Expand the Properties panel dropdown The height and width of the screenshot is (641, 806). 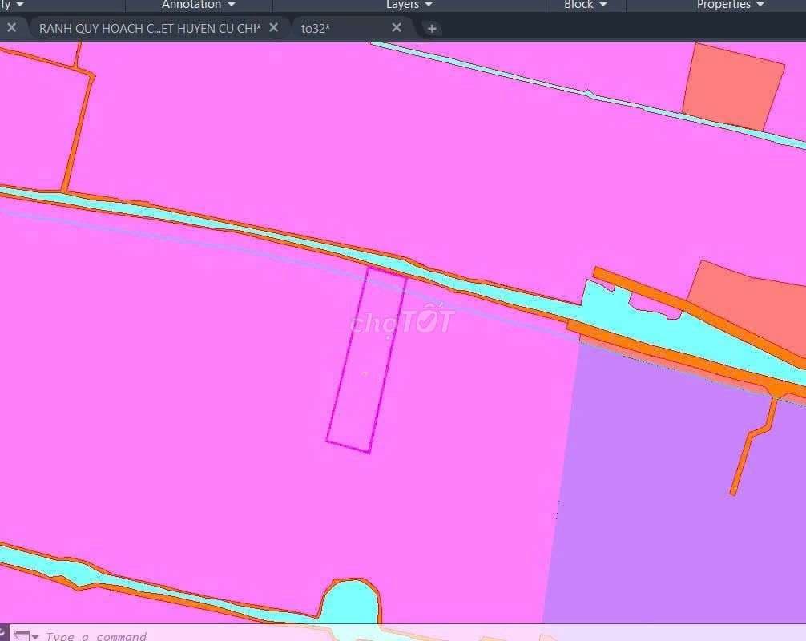click(x=730, y=5)
